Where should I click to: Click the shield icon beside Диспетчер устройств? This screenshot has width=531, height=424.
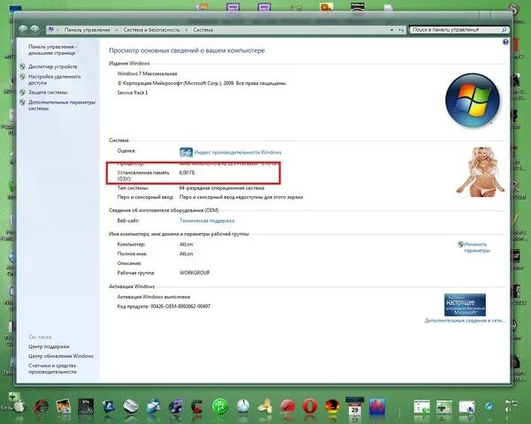(x=23, y=66)
